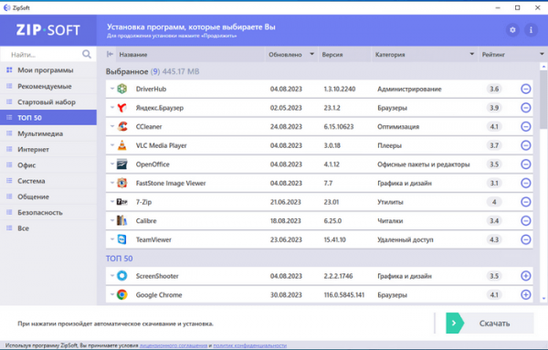The image size is (548, 350).
Task: Remove DriverHub from selected via minus button
Action: [x=526, y=89]
